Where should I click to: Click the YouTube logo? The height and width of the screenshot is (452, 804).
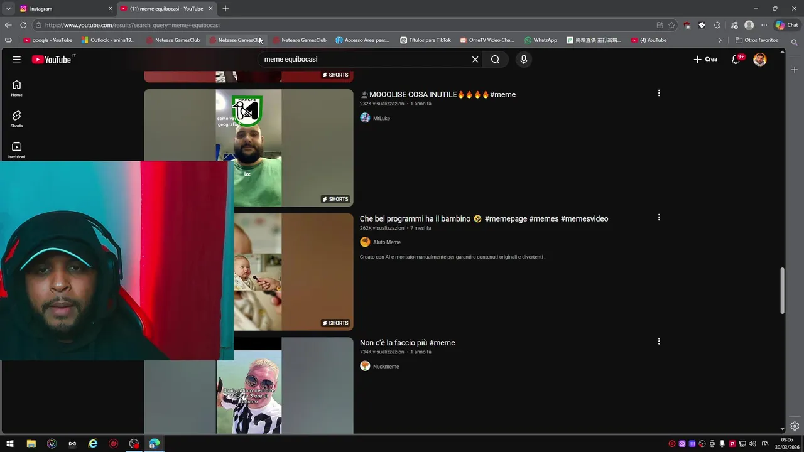[52, 59]
